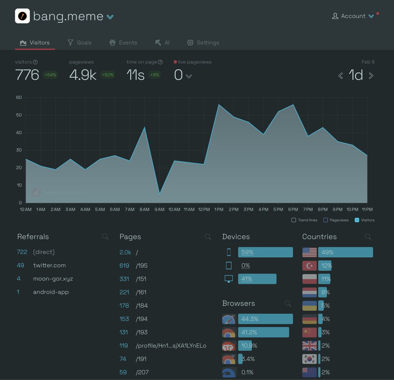This screenshot has width=394, height=380.
Task: Uncheck the Visitors checkbox
Action: [357, 220]
